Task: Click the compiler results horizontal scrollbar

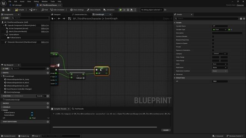Action: pyautogui.click(x=105, y=127)
